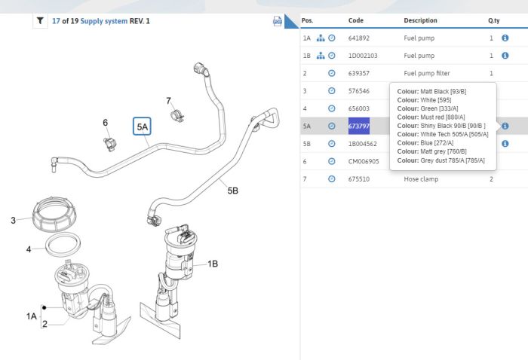
Task: Click the Description column header
Action: (420, 20)
